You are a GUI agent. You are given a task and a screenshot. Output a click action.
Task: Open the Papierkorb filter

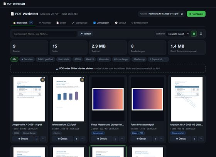click(158, 60)
